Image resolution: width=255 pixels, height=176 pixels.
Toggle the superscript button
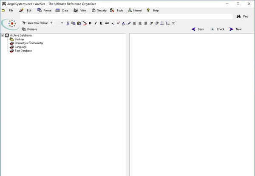coord(118,23)
